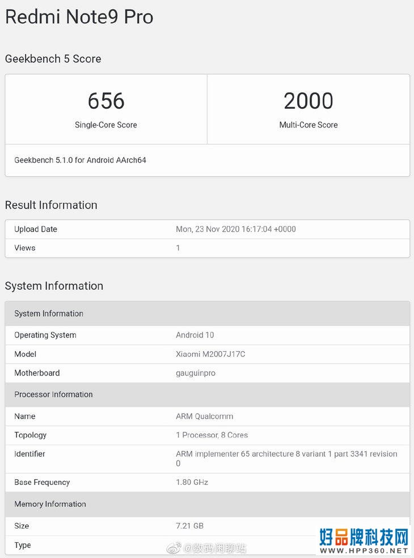
Task: Click the Xiaomi M2007J17C model value
Action: (210, 354)
